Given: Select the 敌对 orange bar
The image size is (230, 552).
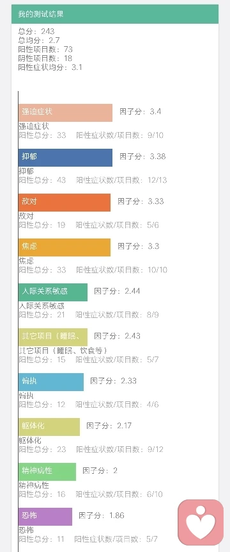Looking at the screenshot, I should tap(65, 203).
